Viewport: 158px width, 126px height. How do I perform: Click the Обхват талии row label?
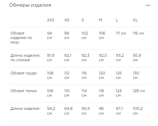pos(24,91)
